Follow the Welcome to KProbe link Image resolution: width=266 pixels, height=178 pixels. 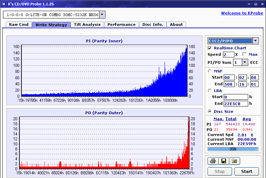(242, 13)
